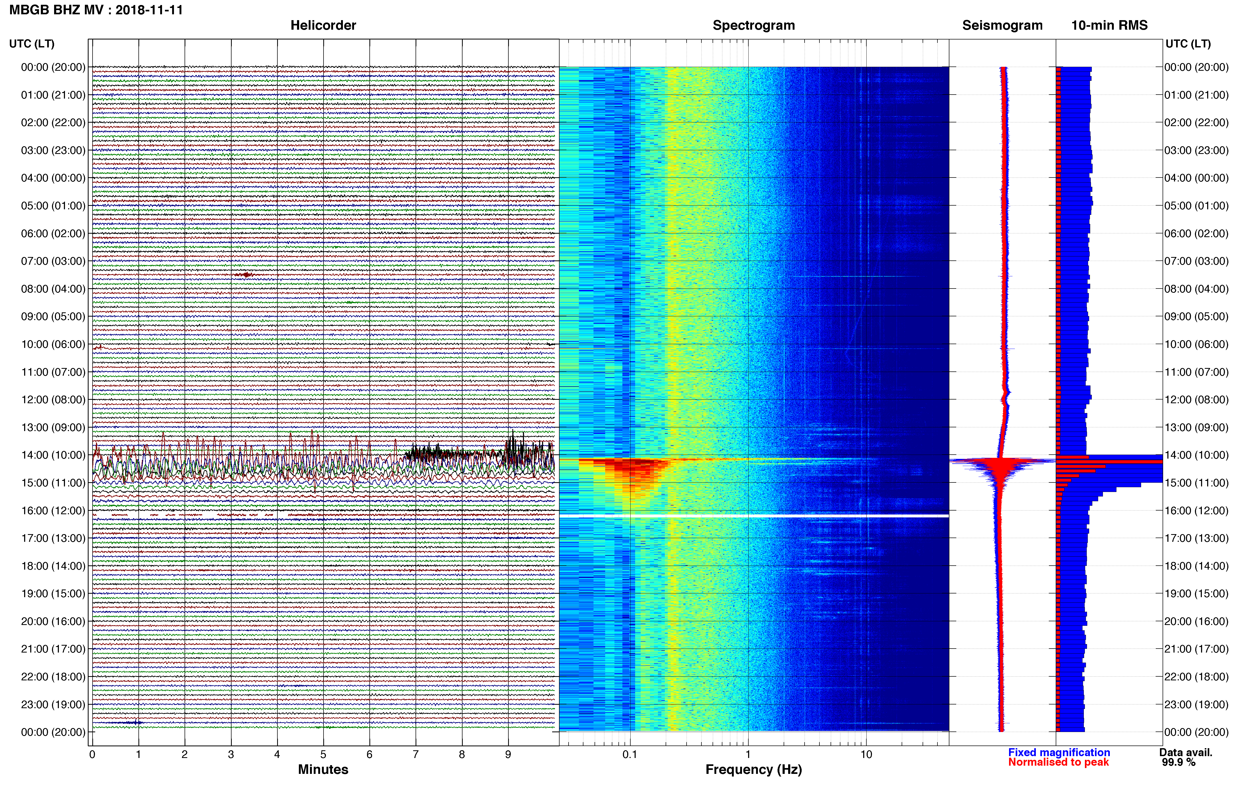Image resolution: width=1257 pixels, height=785 pixels.
Task: Click left time label 12:00 (08:00)
Action: (x=53, y=400)
